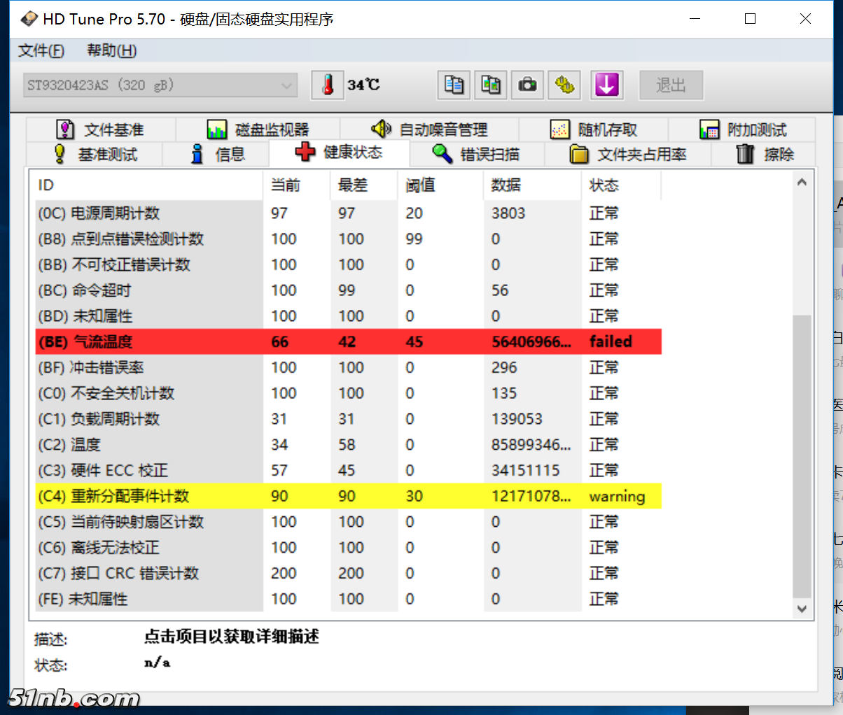Viewport: 843px width, 715px height.
Task: Open options via the yellow hand icon
Action: tap(564, 85)
